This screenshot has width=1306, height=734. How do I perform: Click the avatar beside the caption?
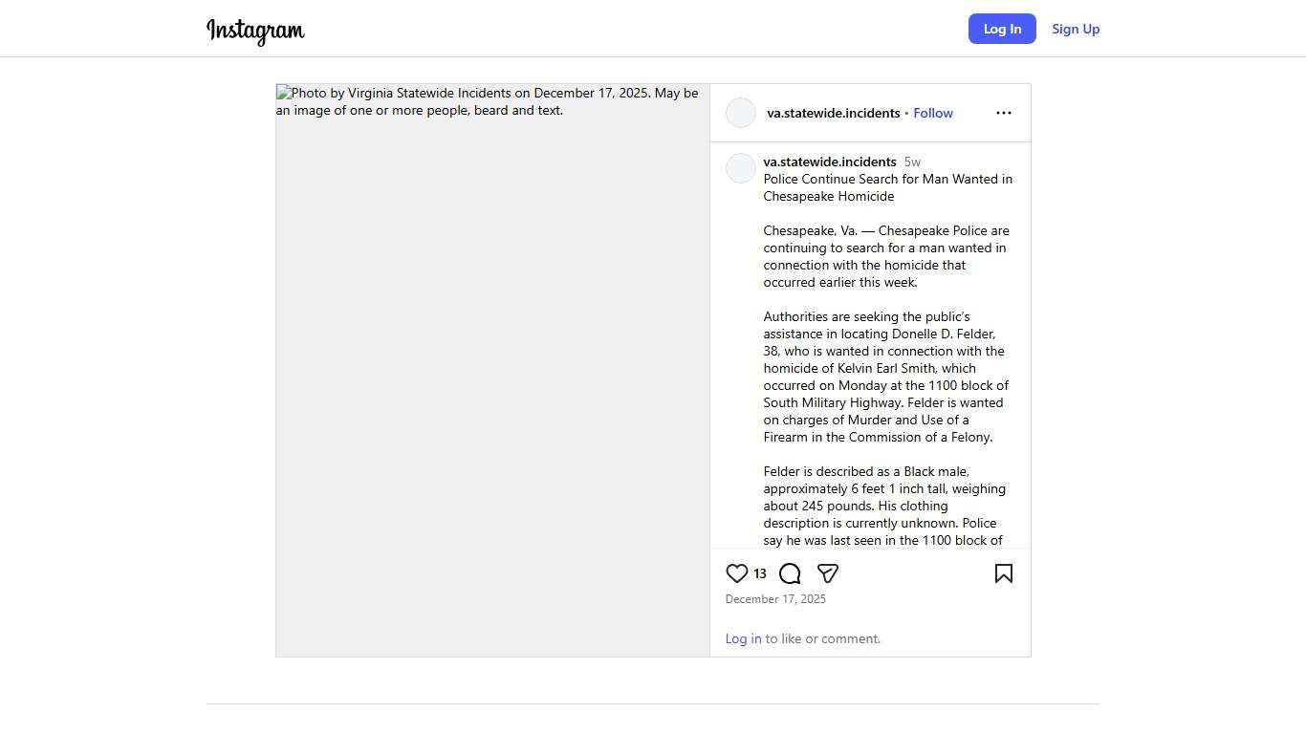[x=741, y=168]
